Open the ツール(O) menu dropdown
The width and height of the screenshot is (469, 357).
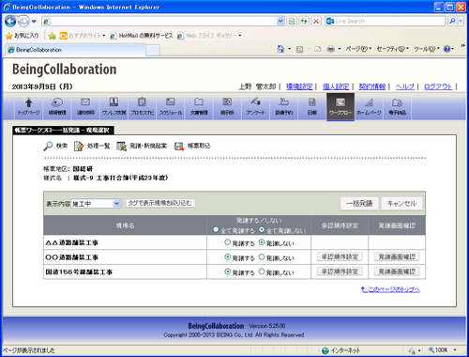pyautogui.click(x=427, y=49)
